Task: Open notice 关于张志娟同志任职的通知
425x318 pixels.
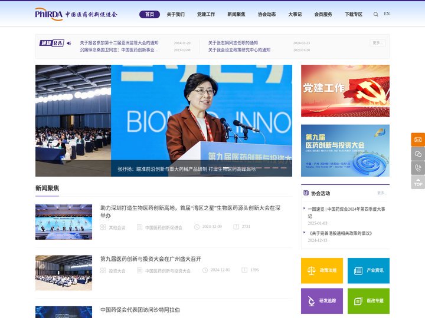Action: pos(233,43)
